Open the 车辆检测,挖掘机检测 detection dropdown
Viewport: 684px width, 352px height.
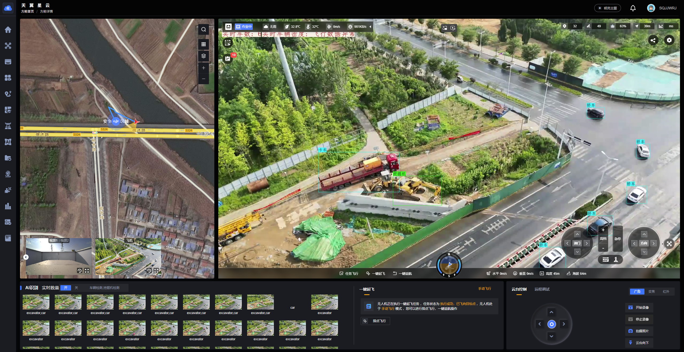(x=104, y=288)
